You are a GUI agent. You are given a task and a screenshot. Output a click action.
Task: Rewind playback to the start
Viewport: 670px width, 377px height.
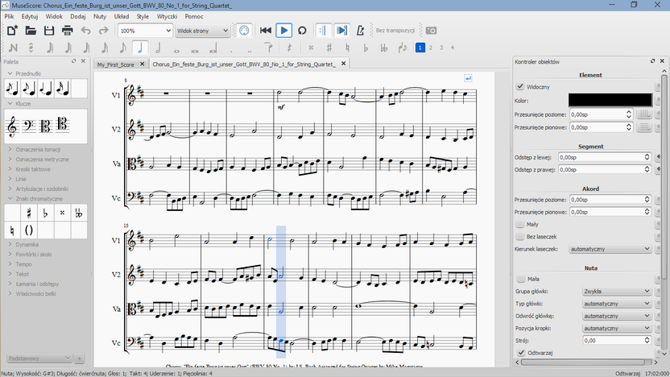click(266, 31)
